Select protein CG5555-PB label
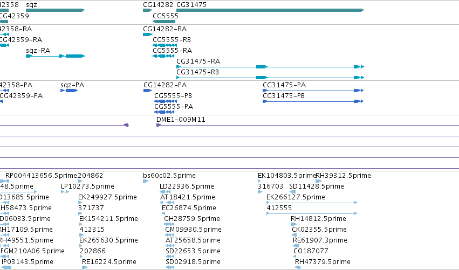The image size is (459, 270). click(x=173, y=96)
